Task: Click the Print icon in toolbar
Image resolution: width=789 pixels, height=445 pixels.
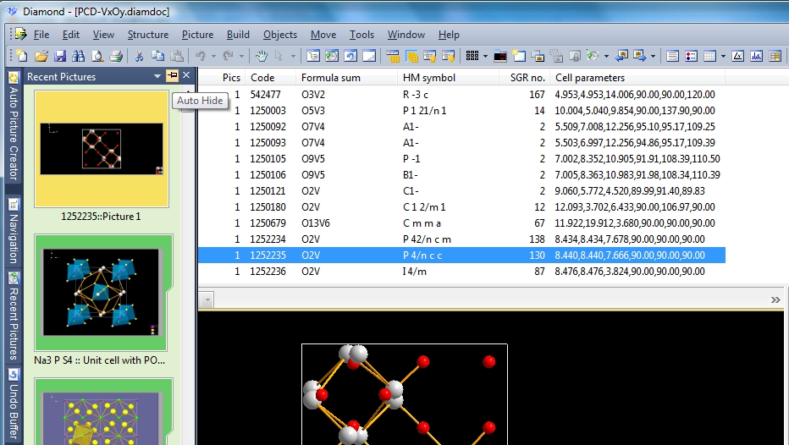Action: pyautogui.click(x=116, y=56)
